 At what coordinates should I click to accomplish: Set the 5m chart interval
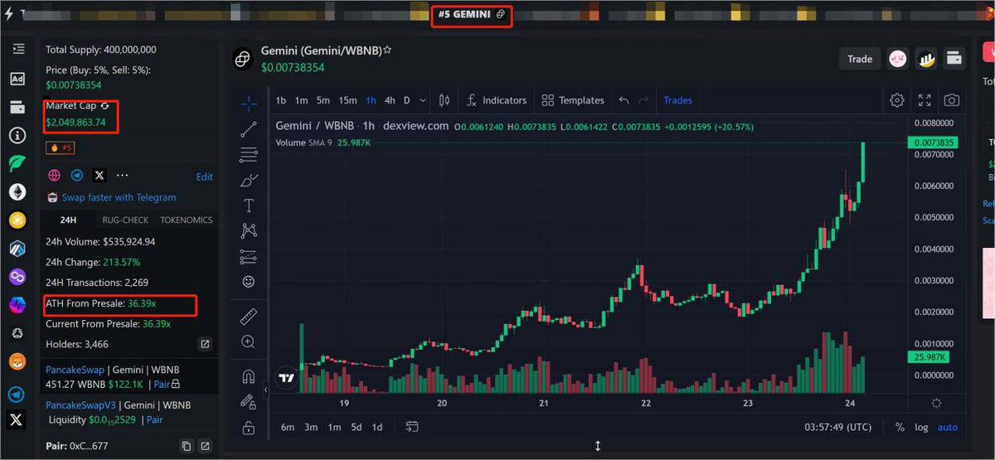tap(323, 100)
